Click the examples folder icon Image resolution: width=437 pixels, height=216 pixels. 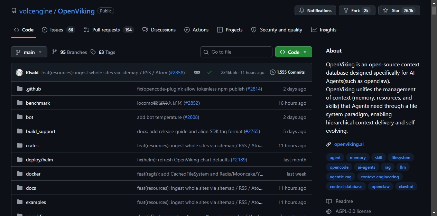tap(20, 202)
